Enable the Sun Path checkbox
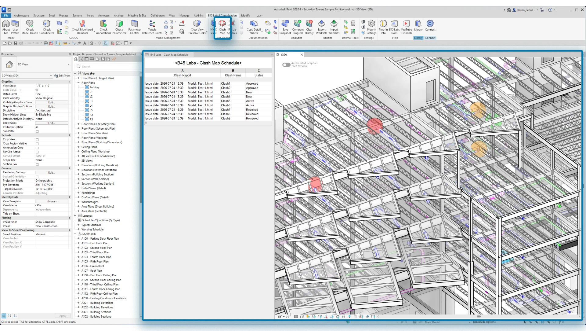The image size is (586, 331). [x=37, y=131]
